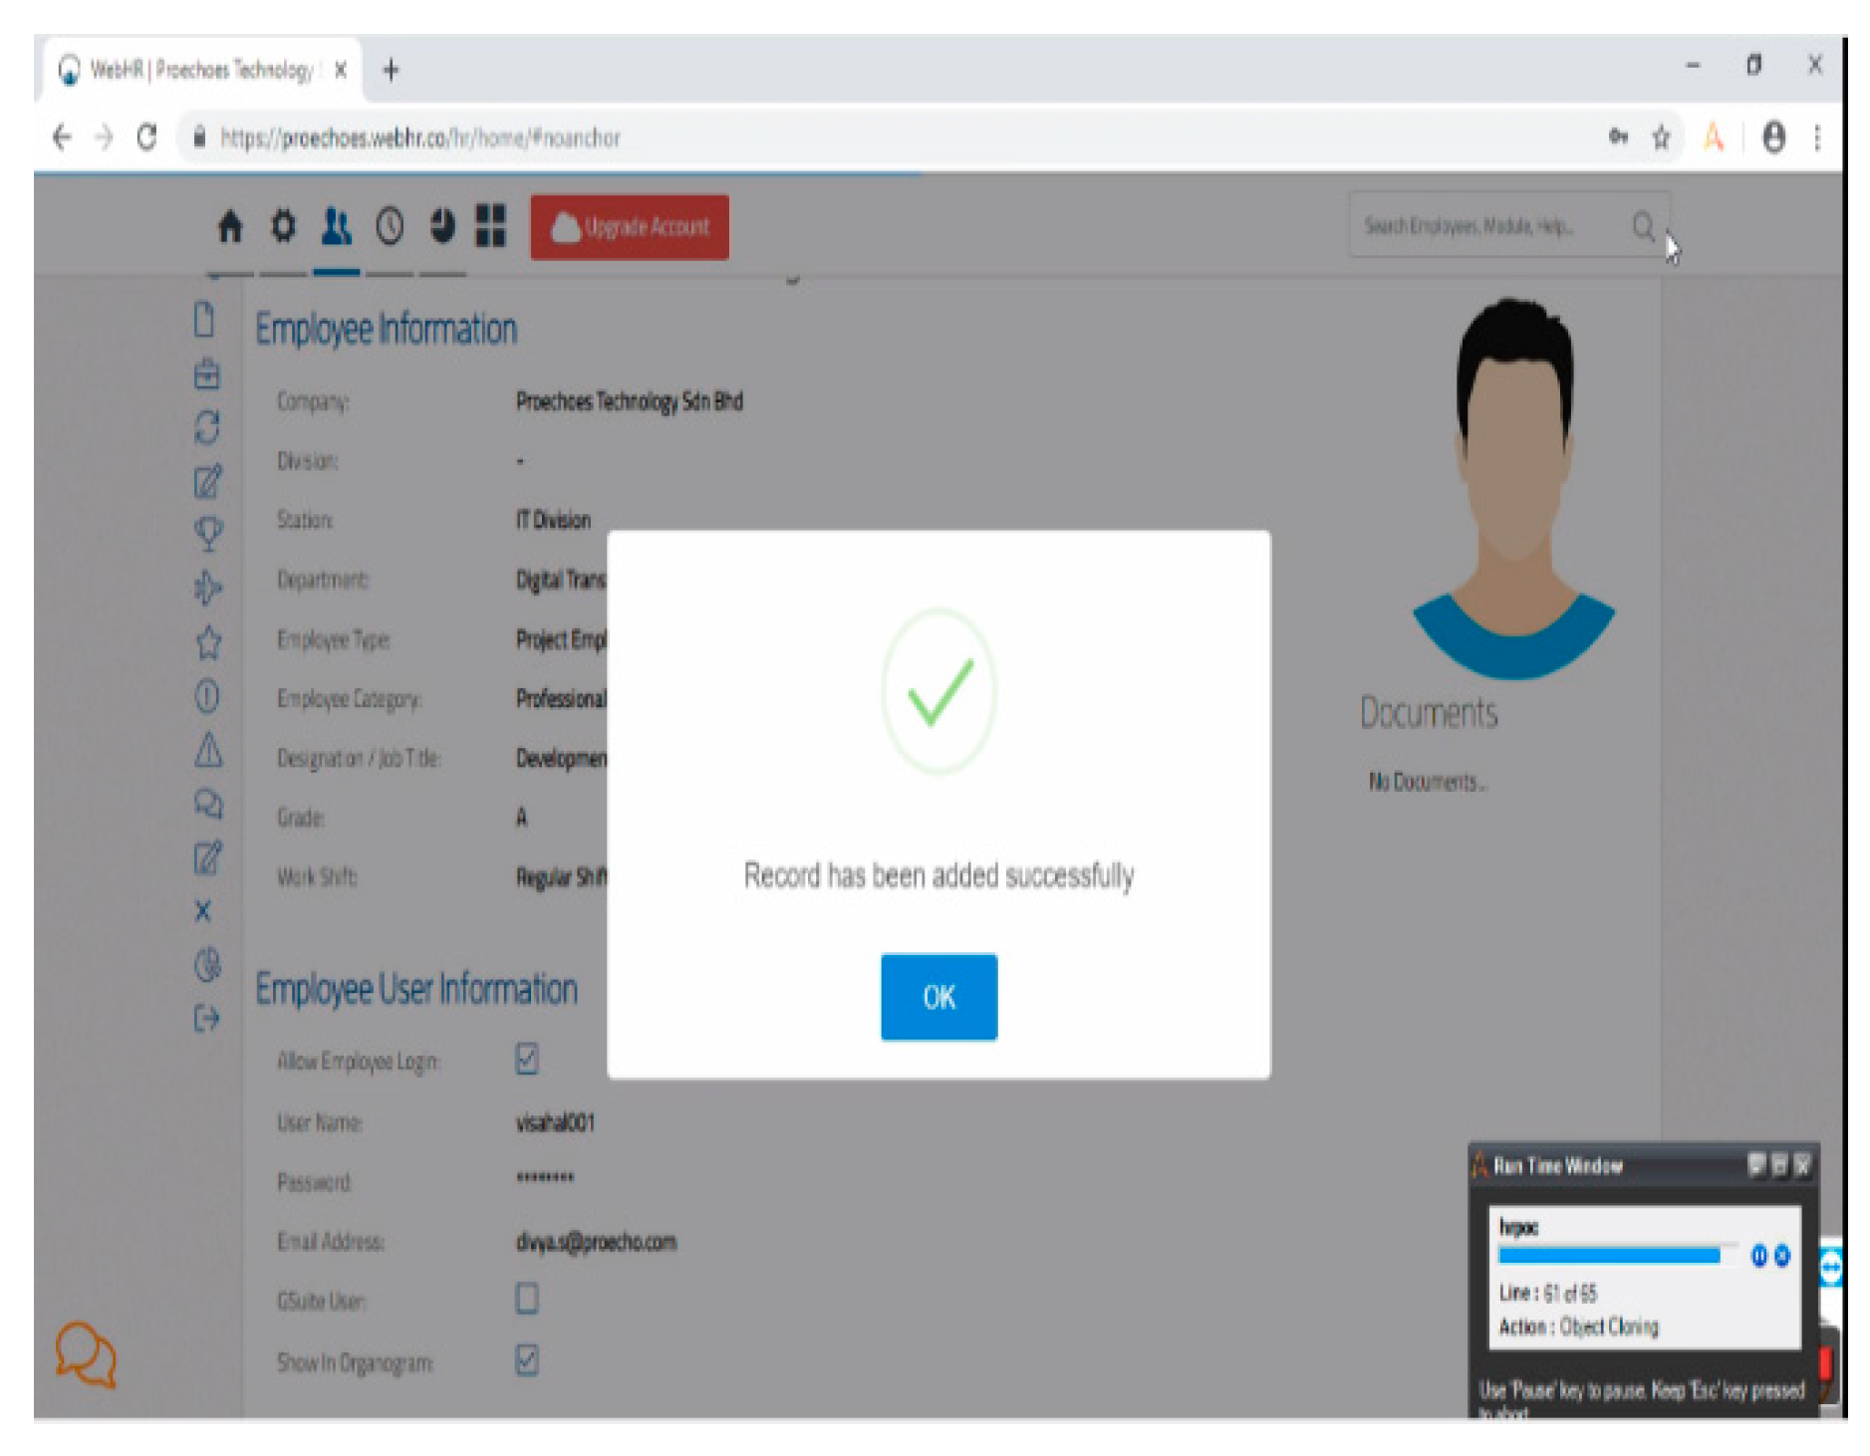Open a new browser tab
Image resolution: width=1870 pixels, height=1456 pixels.
click(x=391, y=70)
